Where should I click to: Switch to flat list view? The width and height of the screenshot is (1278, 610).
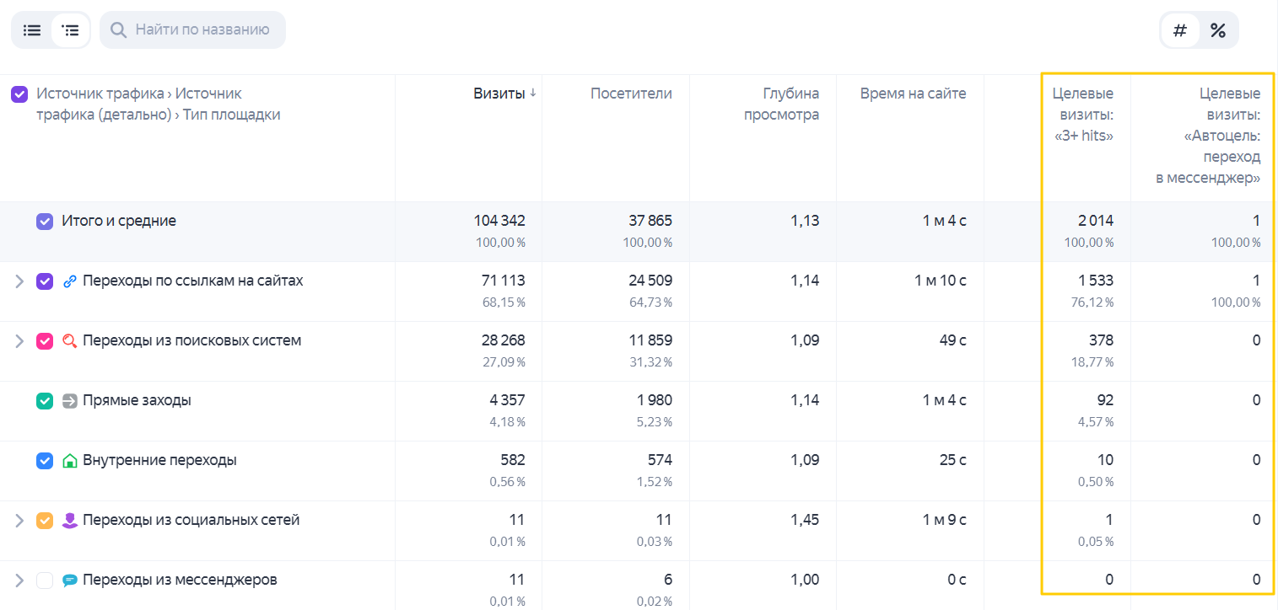(32, 30)
